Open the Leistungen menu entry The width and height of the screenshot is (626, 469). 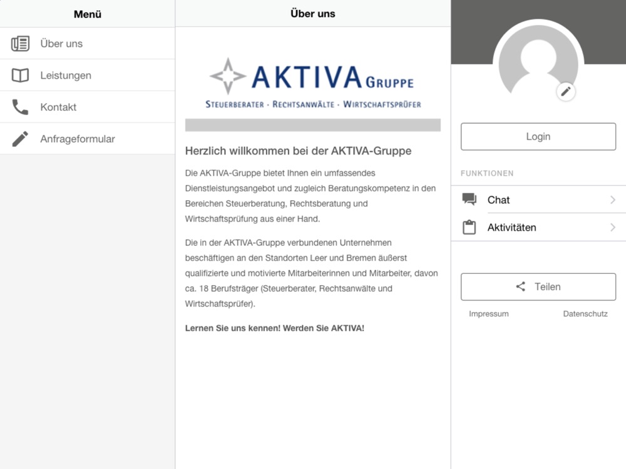pos(88,75)
